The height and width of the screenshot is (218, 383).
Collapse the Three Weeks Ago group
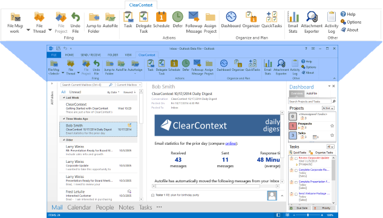tap(64, 119)
